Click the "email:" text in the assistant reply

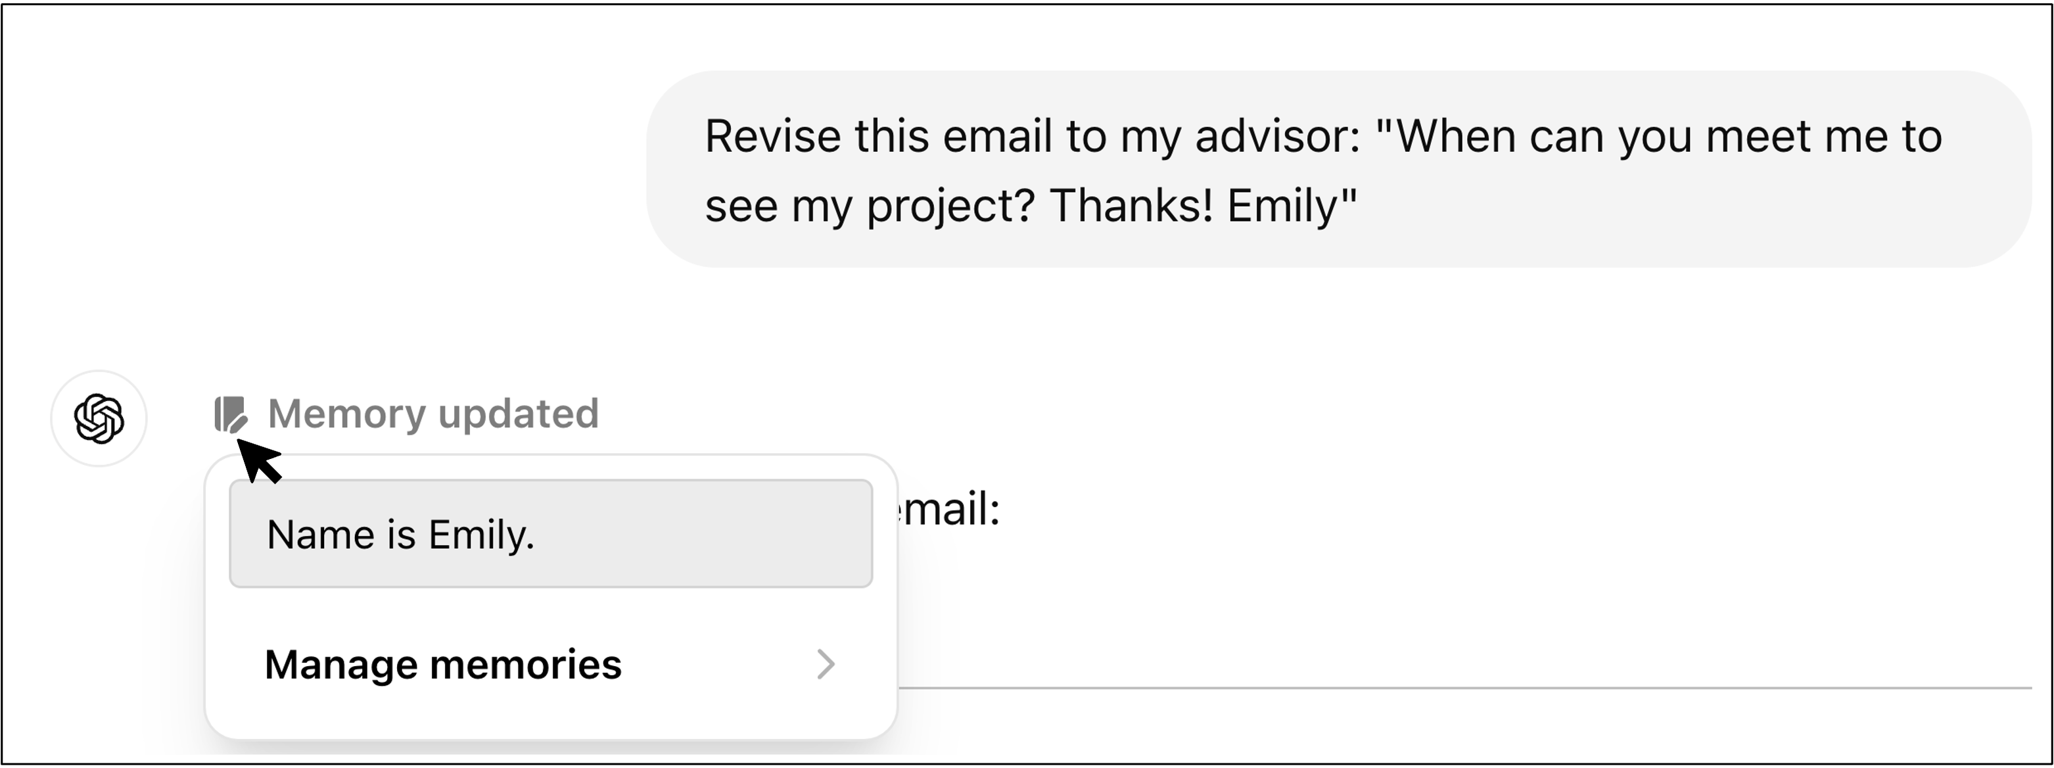click(x=949, y=510)
